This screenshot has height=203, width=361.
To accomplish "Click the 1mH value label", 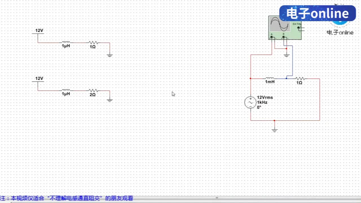I will [x=270, y=82].
